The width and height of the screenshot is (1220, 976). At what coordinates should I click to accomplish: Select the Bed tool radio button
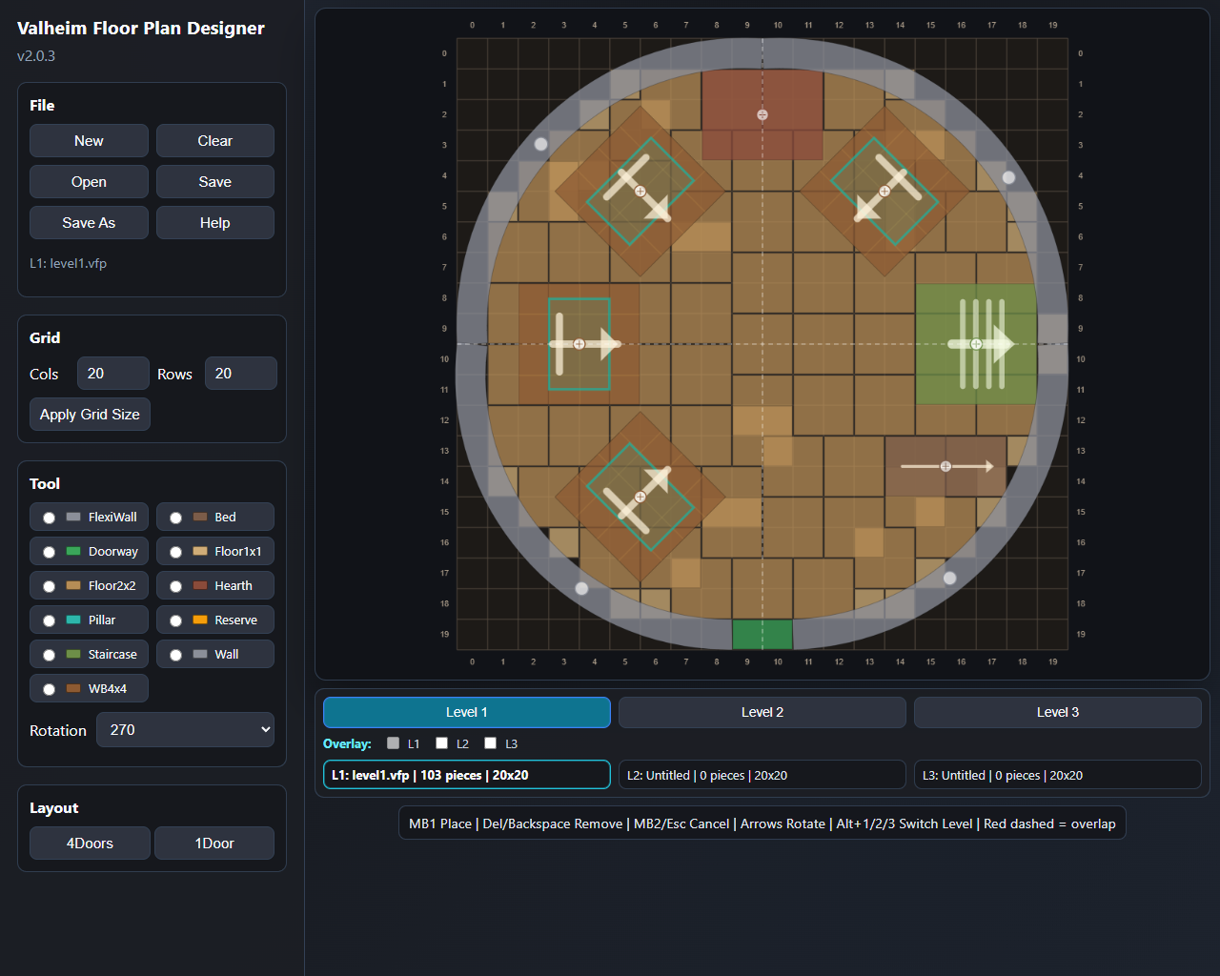point(175,518)
